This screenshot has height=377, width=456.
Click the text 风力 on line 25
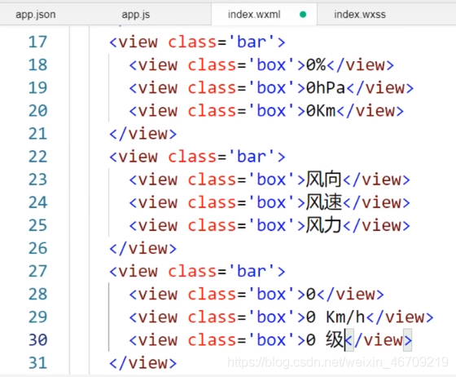click(324, 225)
